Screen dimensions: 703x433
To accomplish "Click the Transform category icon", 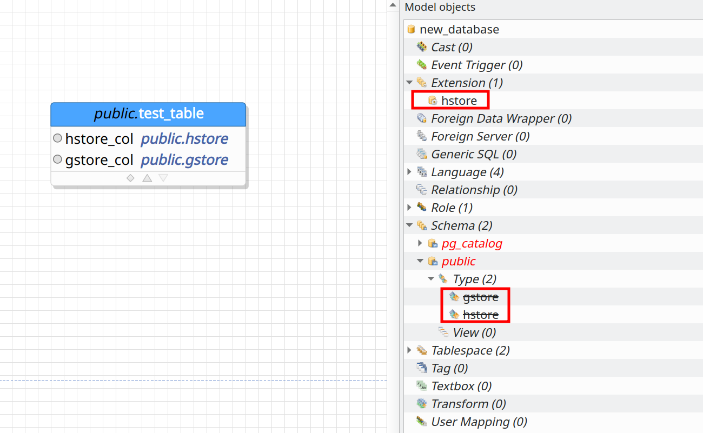I will click(x=421, y=403).
